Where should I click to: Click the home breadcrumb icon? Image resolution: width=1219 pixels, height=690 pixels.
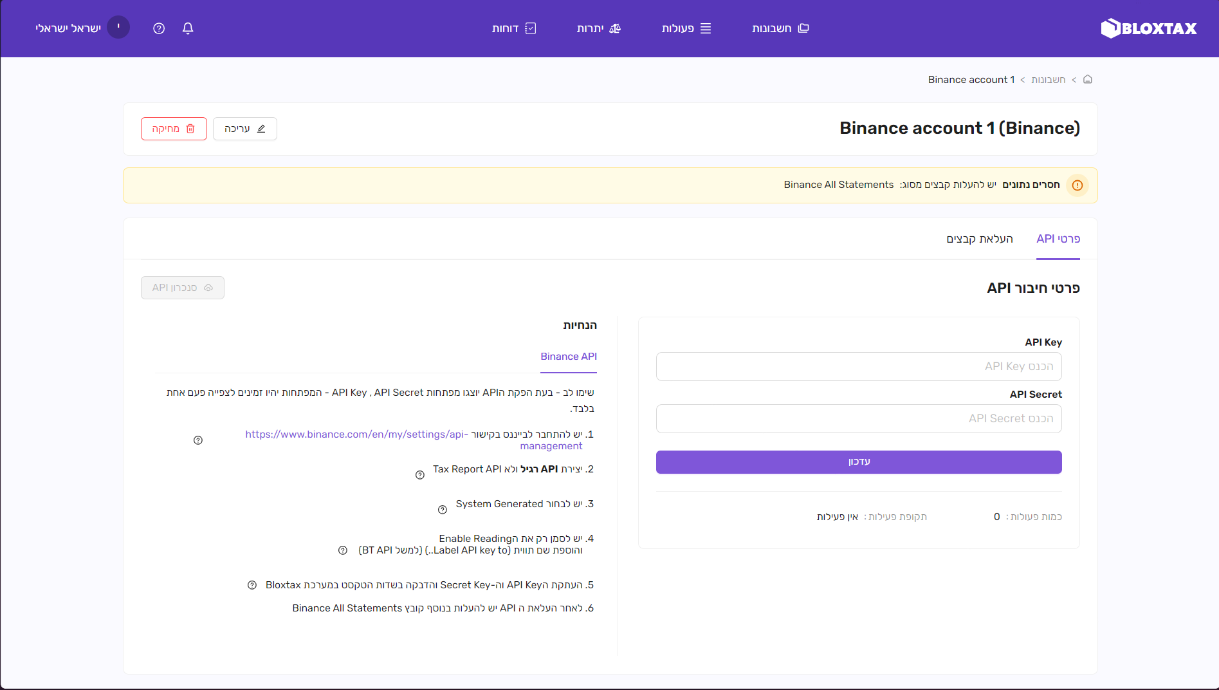coord(1088,79)
